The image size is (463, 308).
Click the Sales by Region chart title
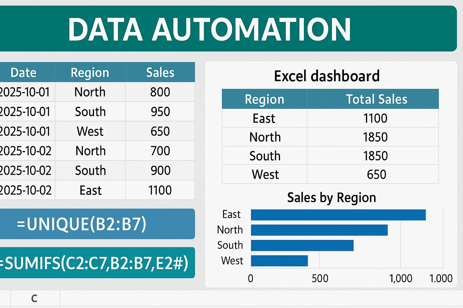[x=332, y=198]
